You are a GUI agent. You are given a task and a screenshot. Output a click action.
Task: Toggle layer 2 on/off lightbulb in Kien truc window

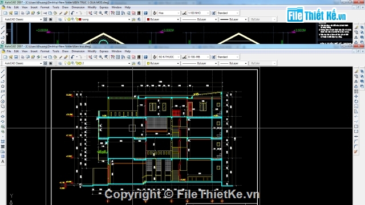coord(66,63)
